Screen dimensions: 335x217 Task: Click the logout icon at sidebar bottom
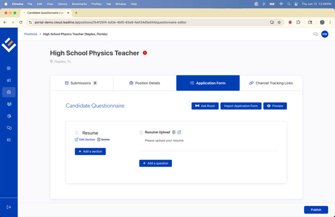[x=8, y=207]
